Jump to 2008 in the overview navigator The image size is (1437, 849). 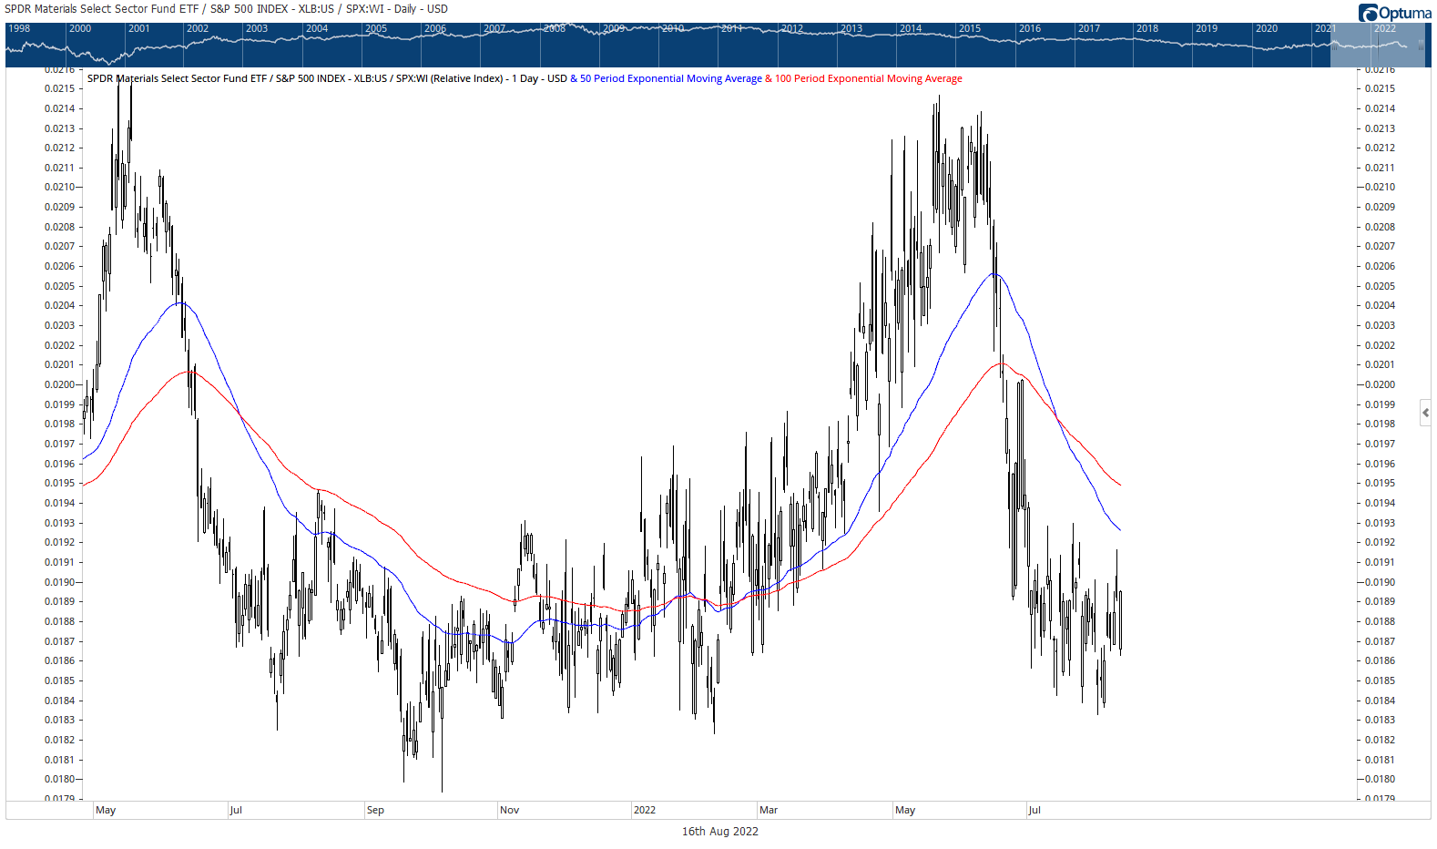pos(554,28)
